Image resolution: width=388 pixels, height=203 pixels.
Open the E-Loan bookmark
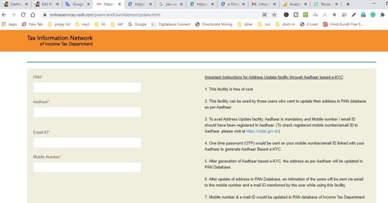coord(309,24)
